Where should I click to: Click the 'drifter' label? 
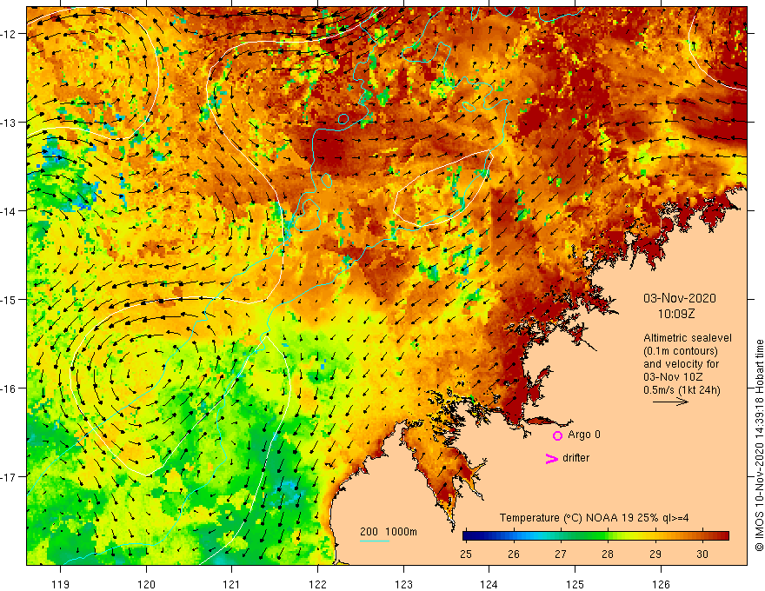click(575, 458)
